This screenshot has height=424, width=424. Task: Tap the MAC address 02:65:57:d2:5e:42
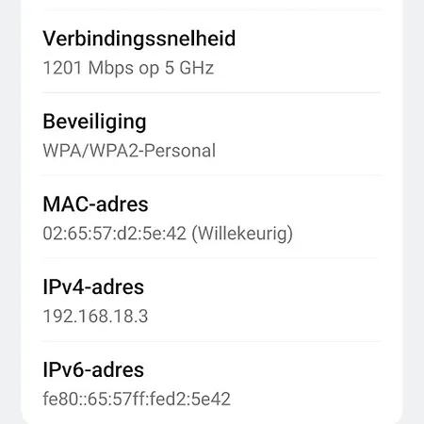pos(115,234)
